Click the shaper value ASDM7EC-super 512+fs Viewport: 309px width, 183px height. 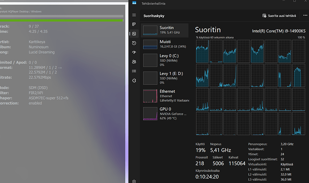pyautogui.click(x=48, y=98)
